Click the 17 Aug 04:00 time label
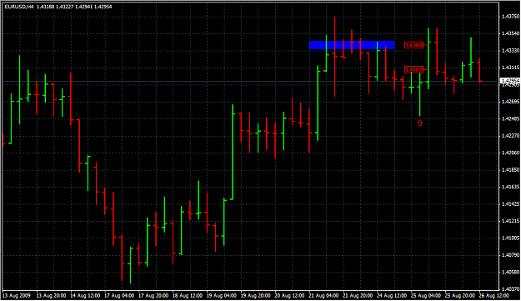 tap(119, 295)
